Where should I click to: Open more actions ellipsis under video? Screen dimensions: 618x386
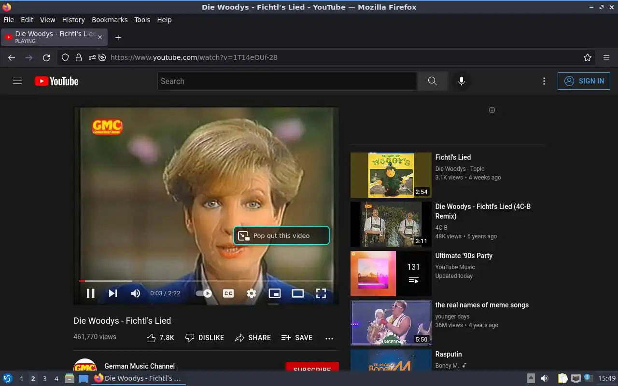coord(329,338)
